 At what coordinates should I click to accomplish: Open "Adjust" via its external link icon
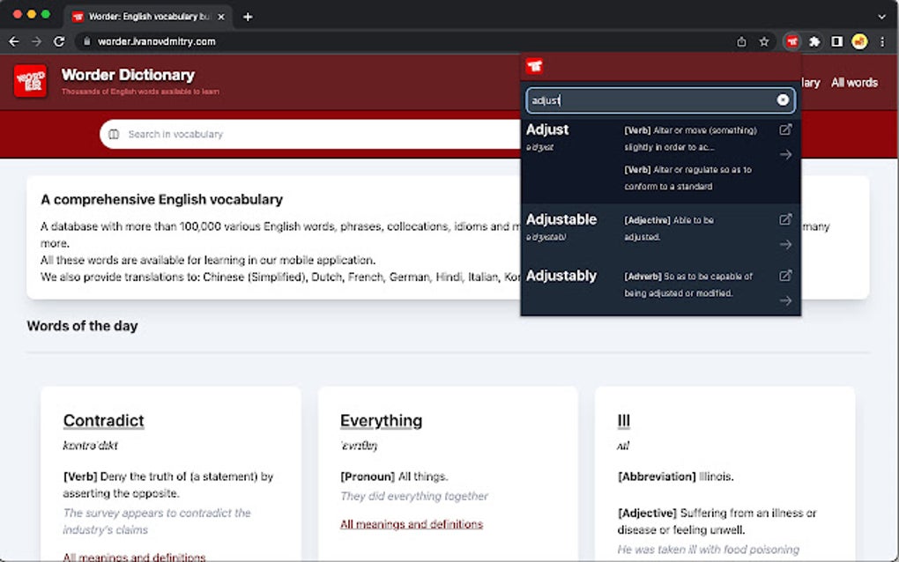pos(784,129)
